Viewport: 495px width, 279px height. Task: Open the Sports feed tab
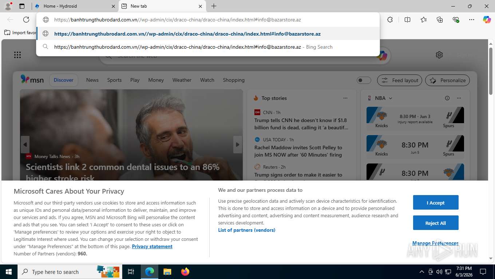tap(114, 80)
